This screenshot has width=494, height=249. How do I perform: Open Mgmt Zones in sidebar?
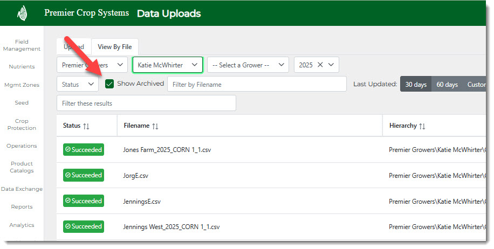click(22, 85)
